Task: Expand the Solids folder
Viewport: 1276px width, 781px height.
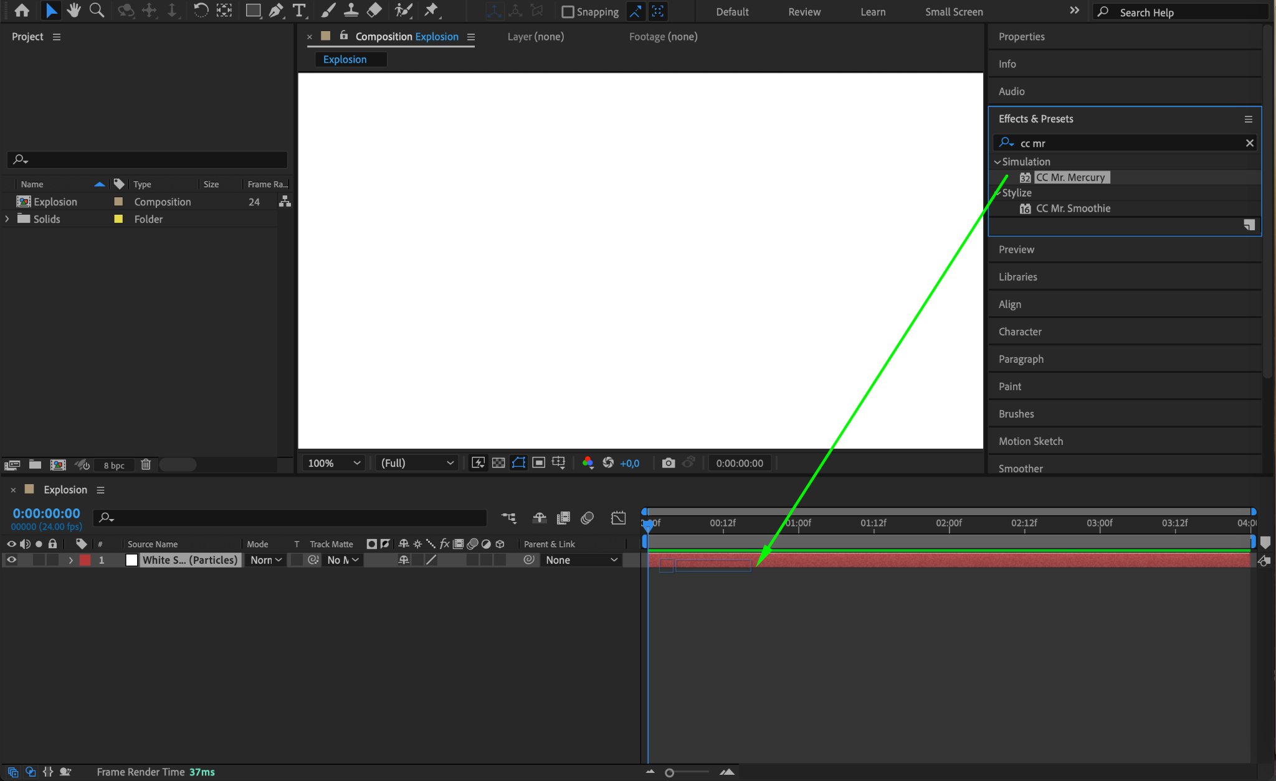Action: pos(7,219)
